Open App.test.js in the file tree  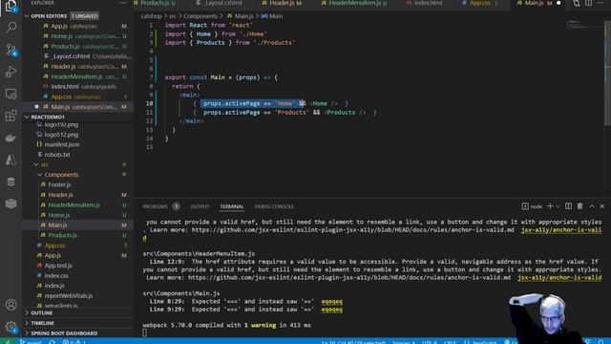[58, 266]
